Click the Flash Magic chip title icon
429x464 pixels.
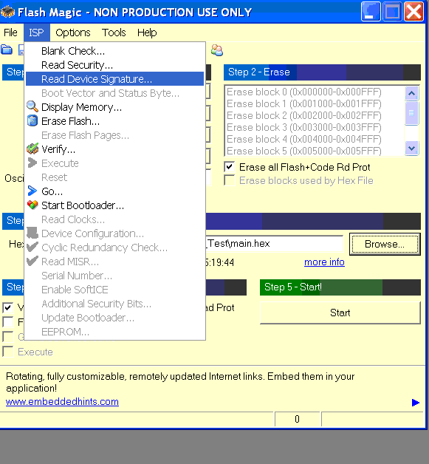pos(7,12)
